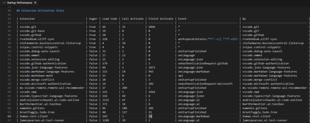Click the Load Code column header
Image resolution: width=310 pixels, height=123 pixels.
point(109,19)
